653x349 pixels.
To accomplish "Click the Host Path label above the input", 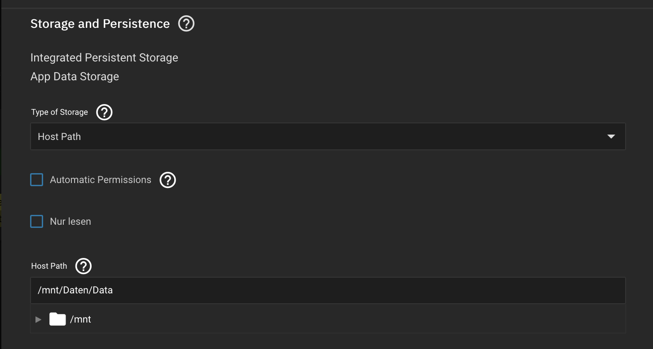I will (x=49, y=266).
